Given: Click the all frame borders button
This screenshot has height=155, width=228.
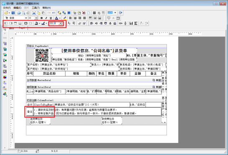Looking at the screenshot, I should 26,23.
